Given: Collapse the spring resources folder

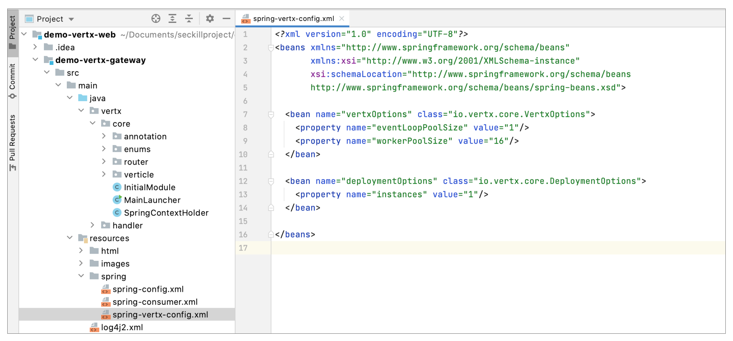Looking at the screenshot, I should click(x=81, y=276).
